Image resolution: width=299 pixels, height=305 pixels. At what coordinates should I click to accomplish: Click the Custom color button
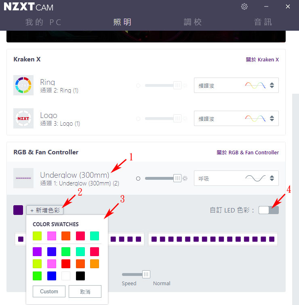tap(49, 291)
